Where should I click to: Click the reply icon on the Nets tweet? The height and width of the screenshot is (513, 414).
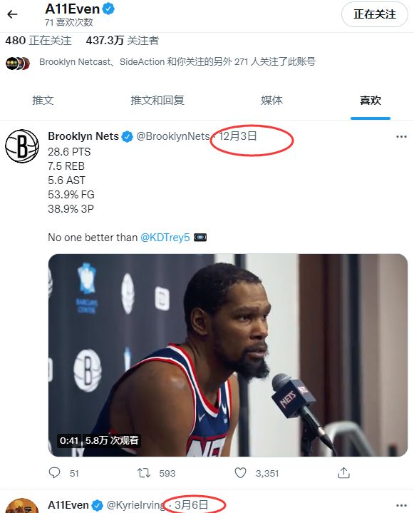tap(54, 472)
